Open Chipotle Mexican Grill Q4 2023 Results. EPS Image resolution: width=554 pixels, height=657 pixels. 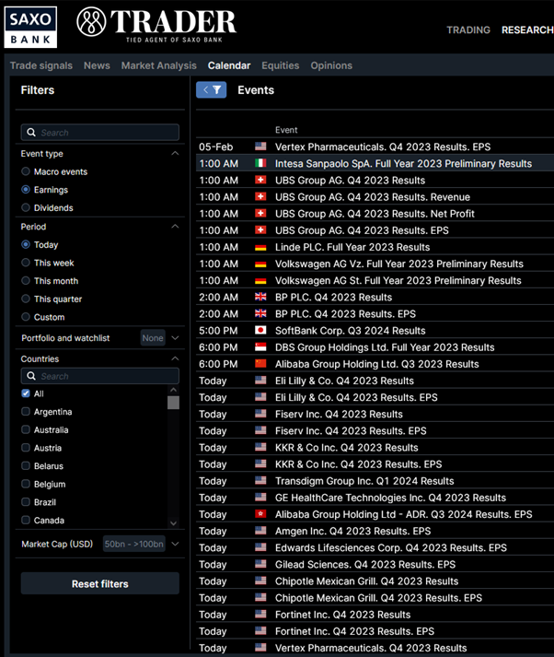point(375,598)
